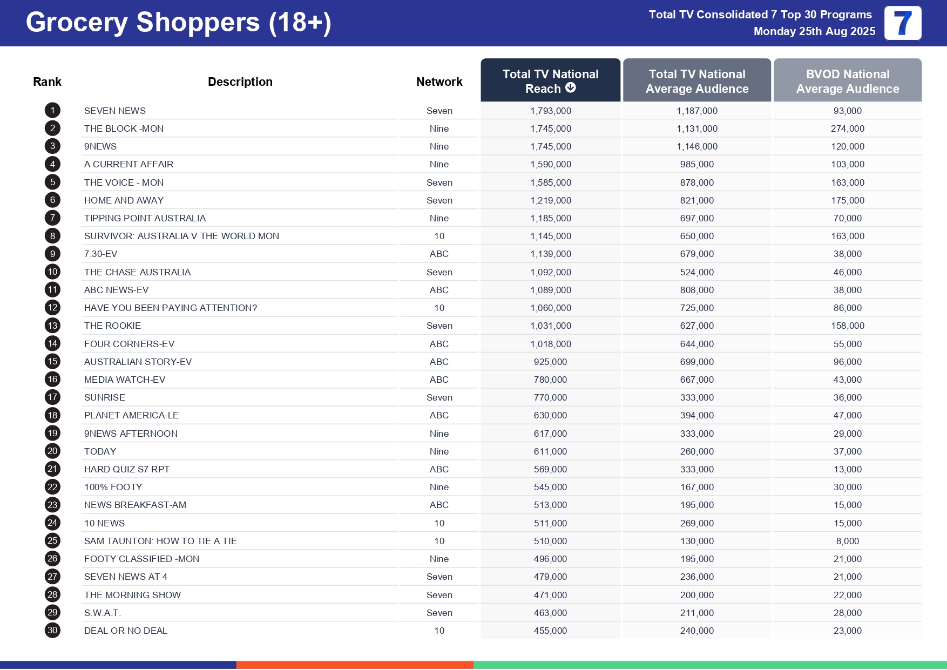Click the sort arrow beside Reach

click(571, 88)
